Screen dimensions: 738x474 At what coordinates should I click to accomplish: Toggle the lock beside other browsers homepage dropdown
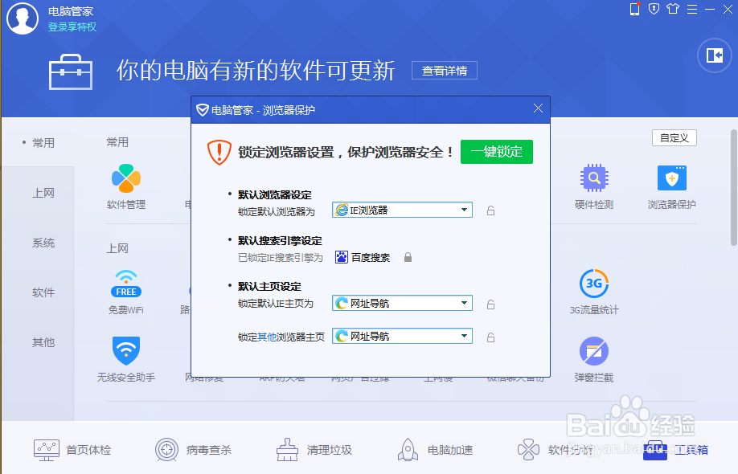click(490, 337)
